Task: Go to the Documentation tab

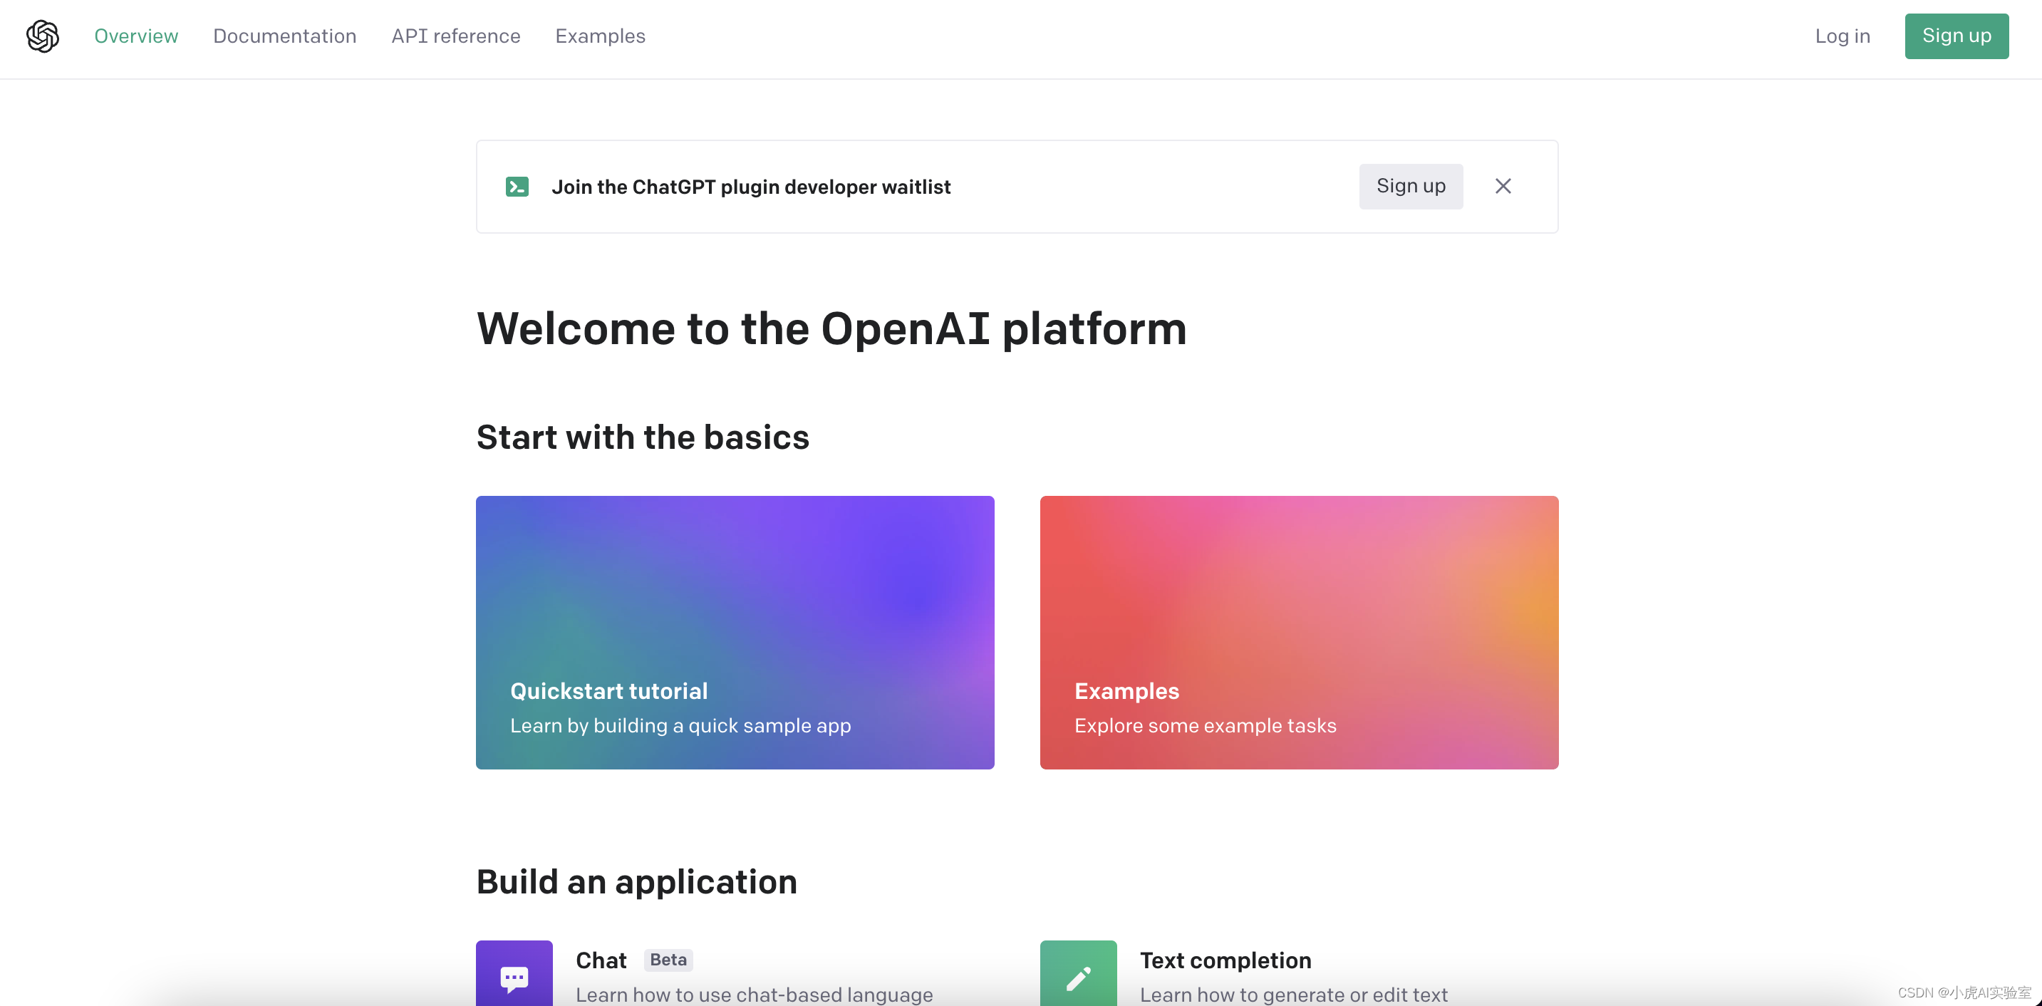Action: [x=284, y=36]
